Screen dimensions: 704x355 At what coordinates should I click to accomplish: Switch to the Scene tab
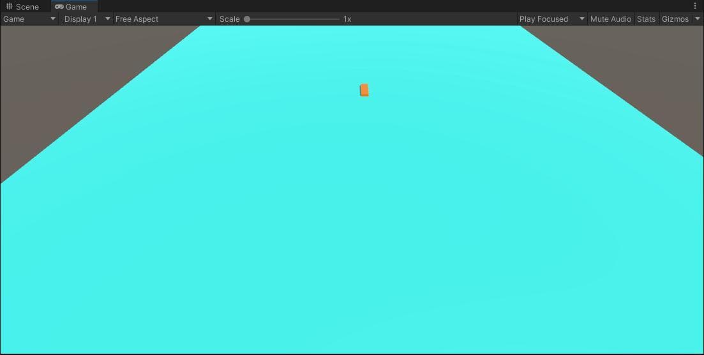point(22,6)
